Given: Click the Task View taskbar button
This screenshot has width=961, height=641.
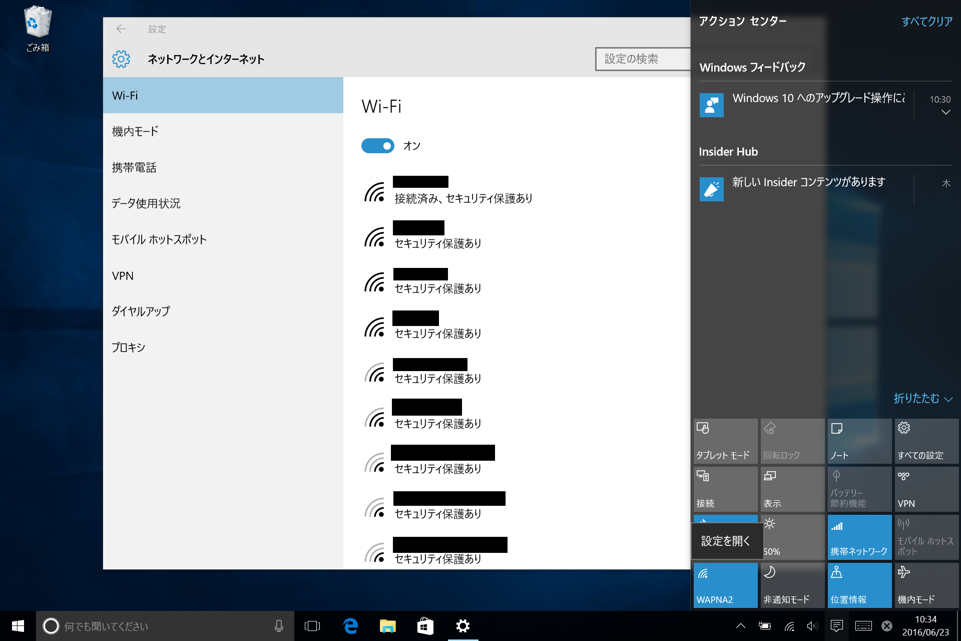Looking at the screenshot, I should click(x=312, y=626).
